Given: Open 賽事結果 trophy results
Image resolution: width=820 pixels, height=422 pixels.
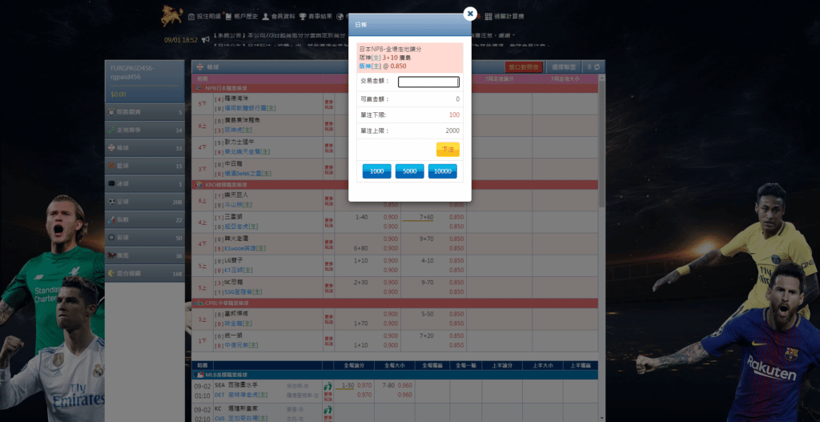Looking at the screenshot, I should tap(316, 16).
